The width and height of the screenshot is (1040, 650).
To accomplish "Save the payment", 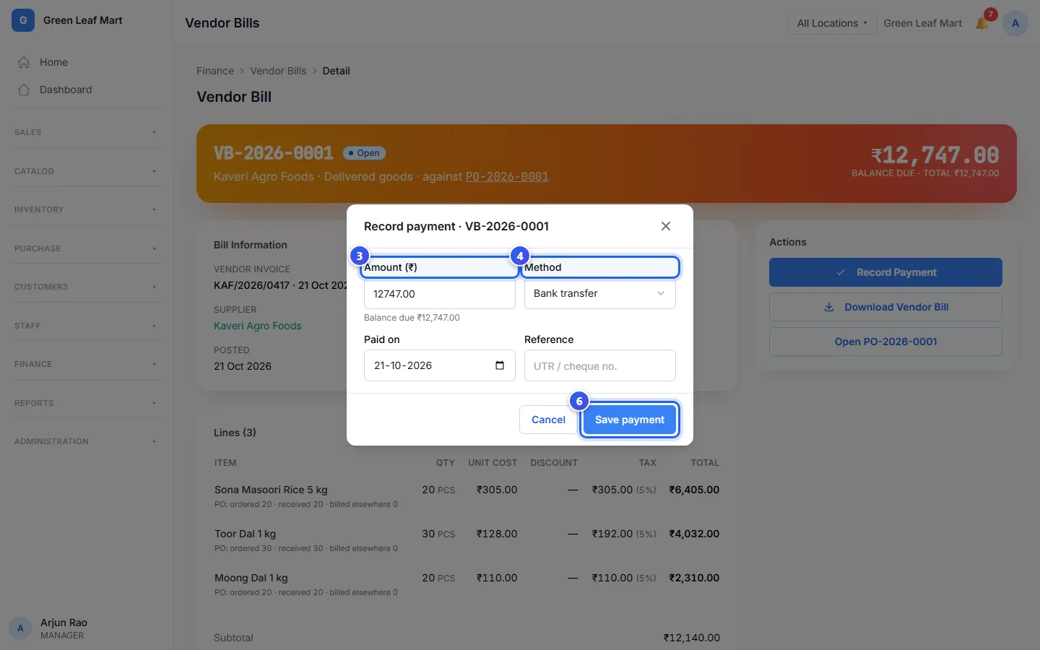I will 630,420.
